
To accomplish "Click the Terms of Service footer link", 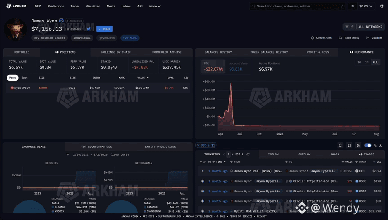I will click(x=241, y=216).
